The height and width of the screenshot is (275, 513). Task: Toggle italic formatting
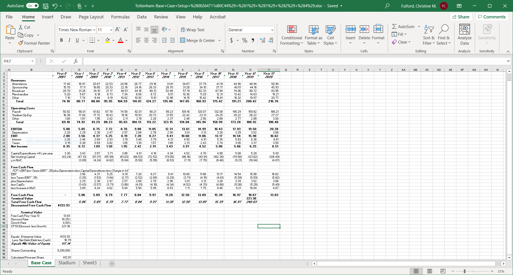[x=69, y=40]
